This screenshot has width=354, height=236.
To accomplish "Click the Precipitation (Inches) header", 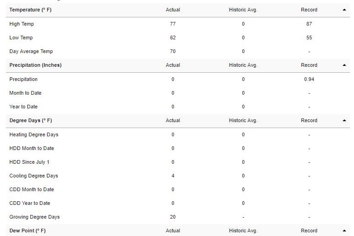I will coord(35,65).
